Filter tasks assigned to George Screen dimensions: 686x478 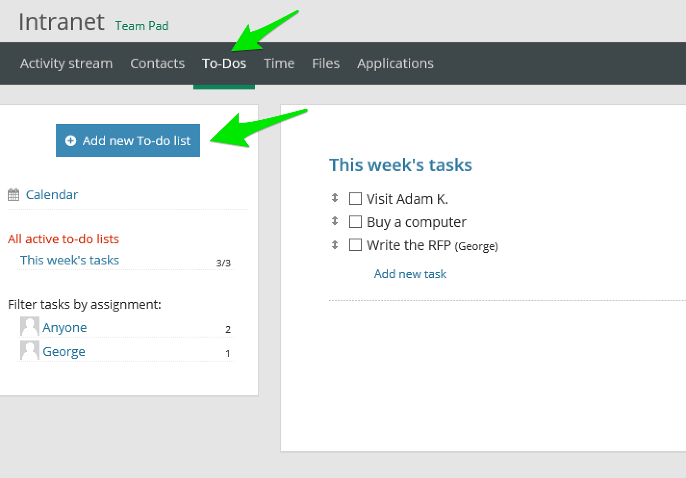pos(64,352)
